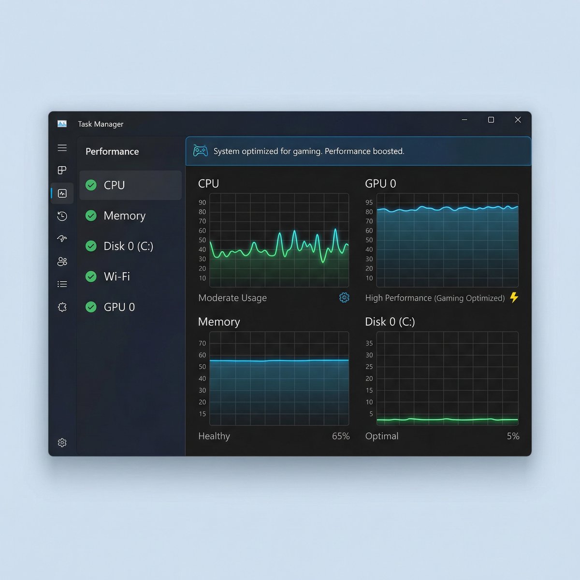Switch to the GPU 0 performance view
Screen dimensions: 580x580
pyautogui.click(x=118, y=307)
